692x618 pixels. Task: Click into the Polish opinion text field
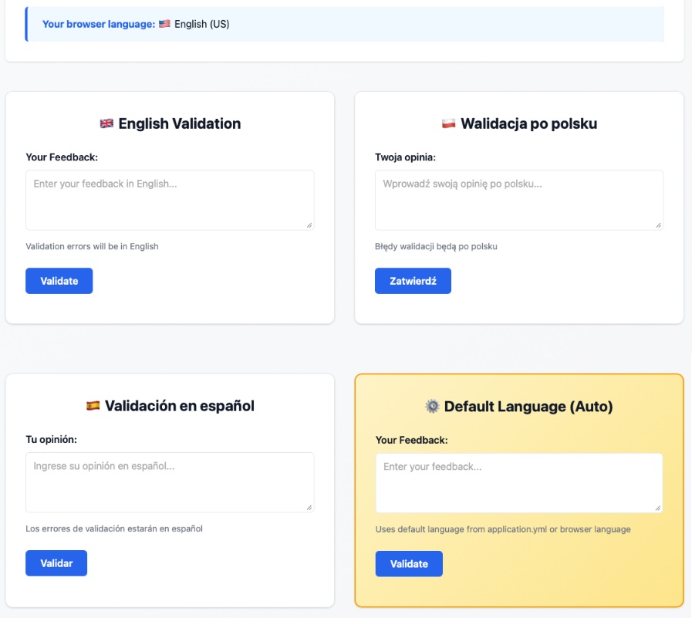518,199
